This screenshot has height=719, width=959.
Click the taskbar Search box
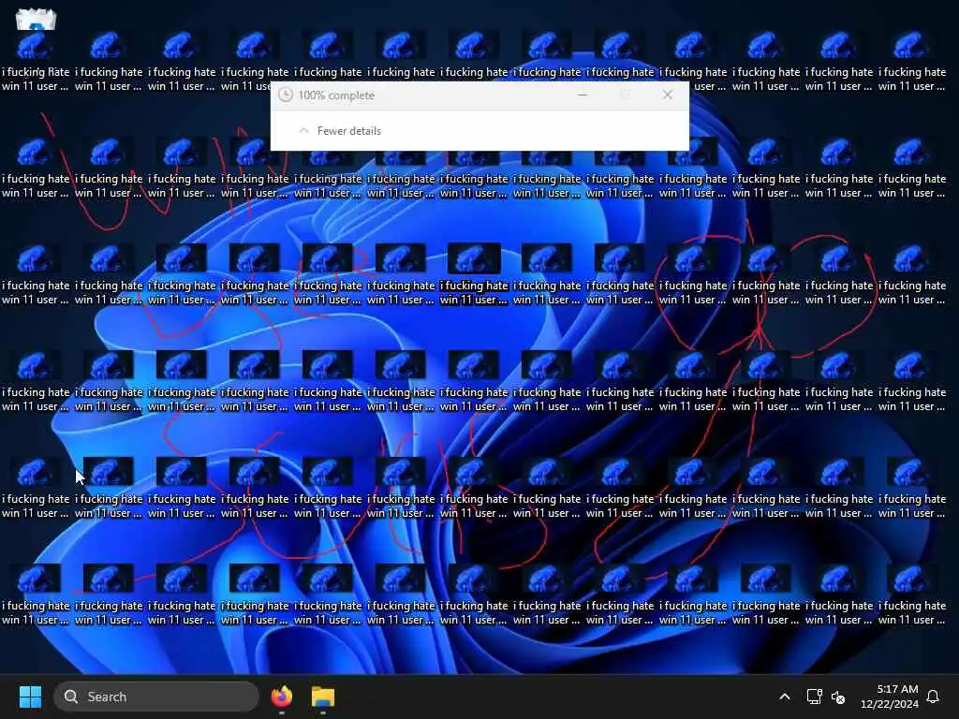[x=156, y=697]
